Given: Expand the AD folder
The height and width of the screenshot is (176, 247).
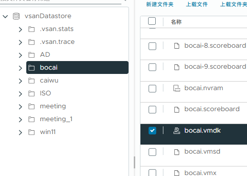Looking at the screenshot, I should (x=20, y=55).
